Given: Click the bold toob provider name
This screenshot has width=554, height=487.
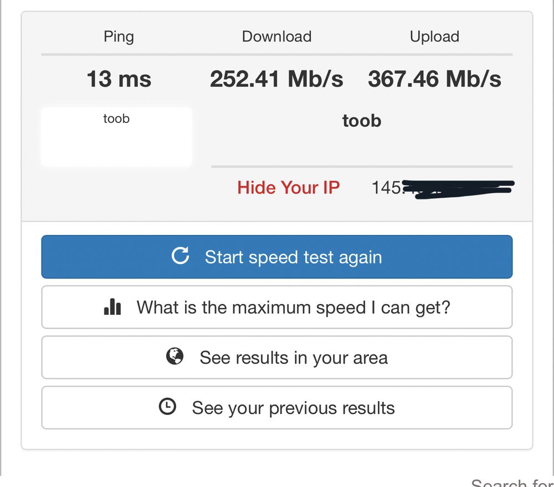Looking at the screenshot, I should click(362, 121).
